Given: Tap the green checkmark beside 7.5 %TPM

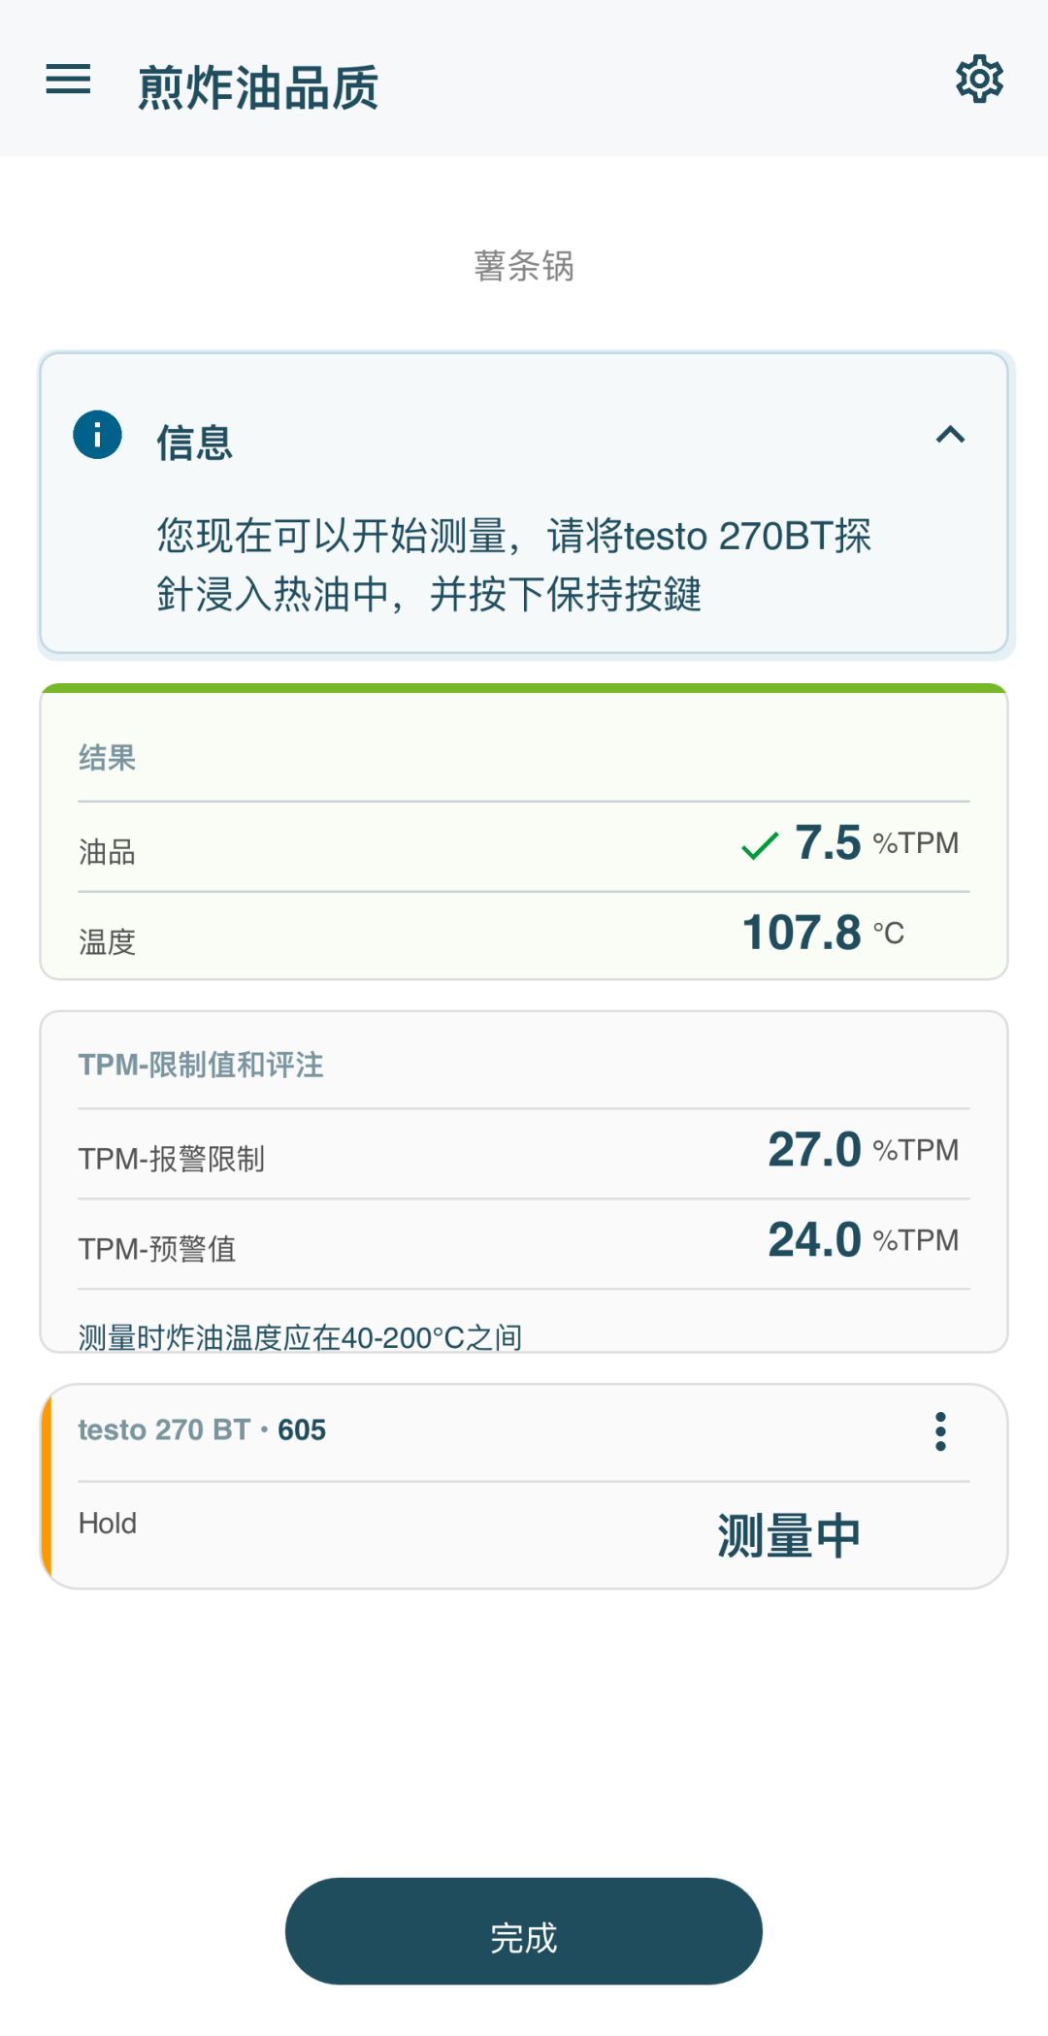Looking at the screenshot, I should pyautogui.click(x=760, y=845).
